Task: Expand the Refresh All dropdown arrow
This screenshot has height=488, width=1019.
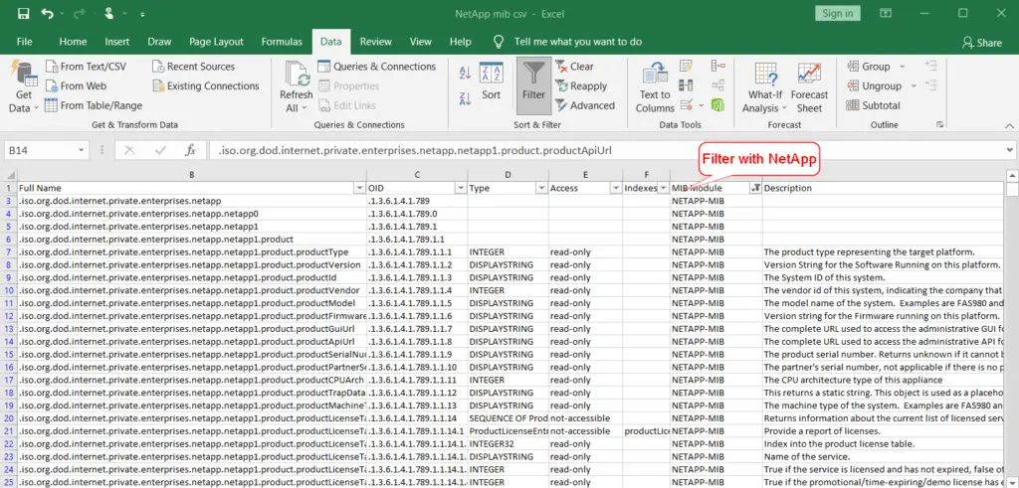Action: (x=305, y=108)
